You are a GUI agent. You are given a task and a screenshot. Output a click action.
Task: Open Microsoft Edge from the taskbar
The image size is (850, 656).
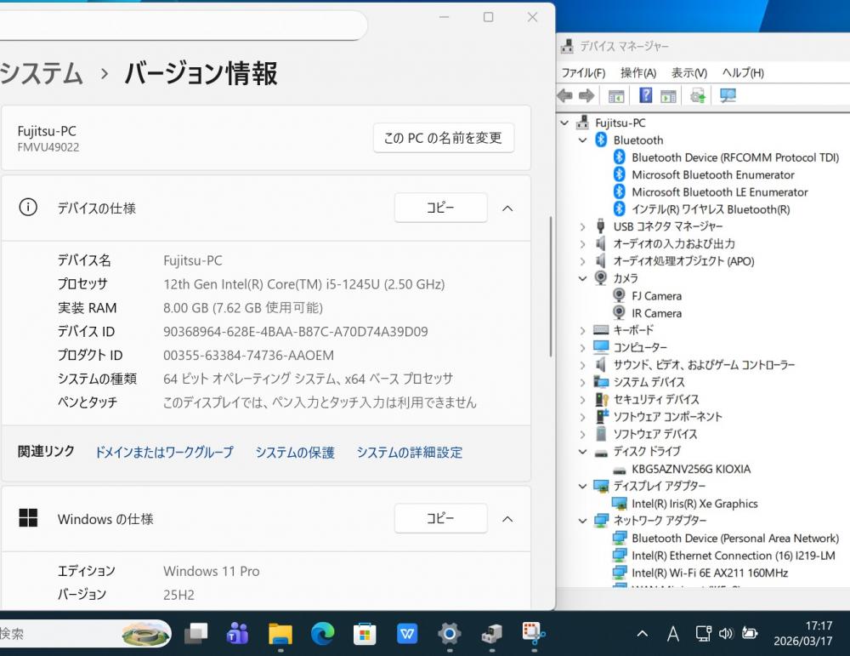(x=322, y=634)
